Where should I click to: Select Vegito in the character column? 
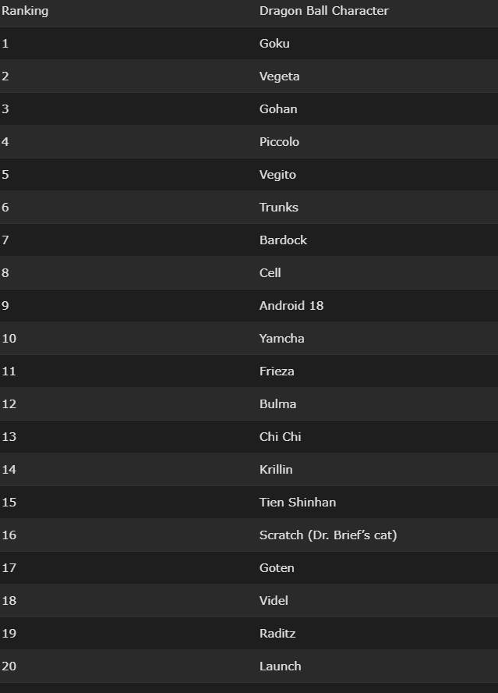tap(277, 175)
